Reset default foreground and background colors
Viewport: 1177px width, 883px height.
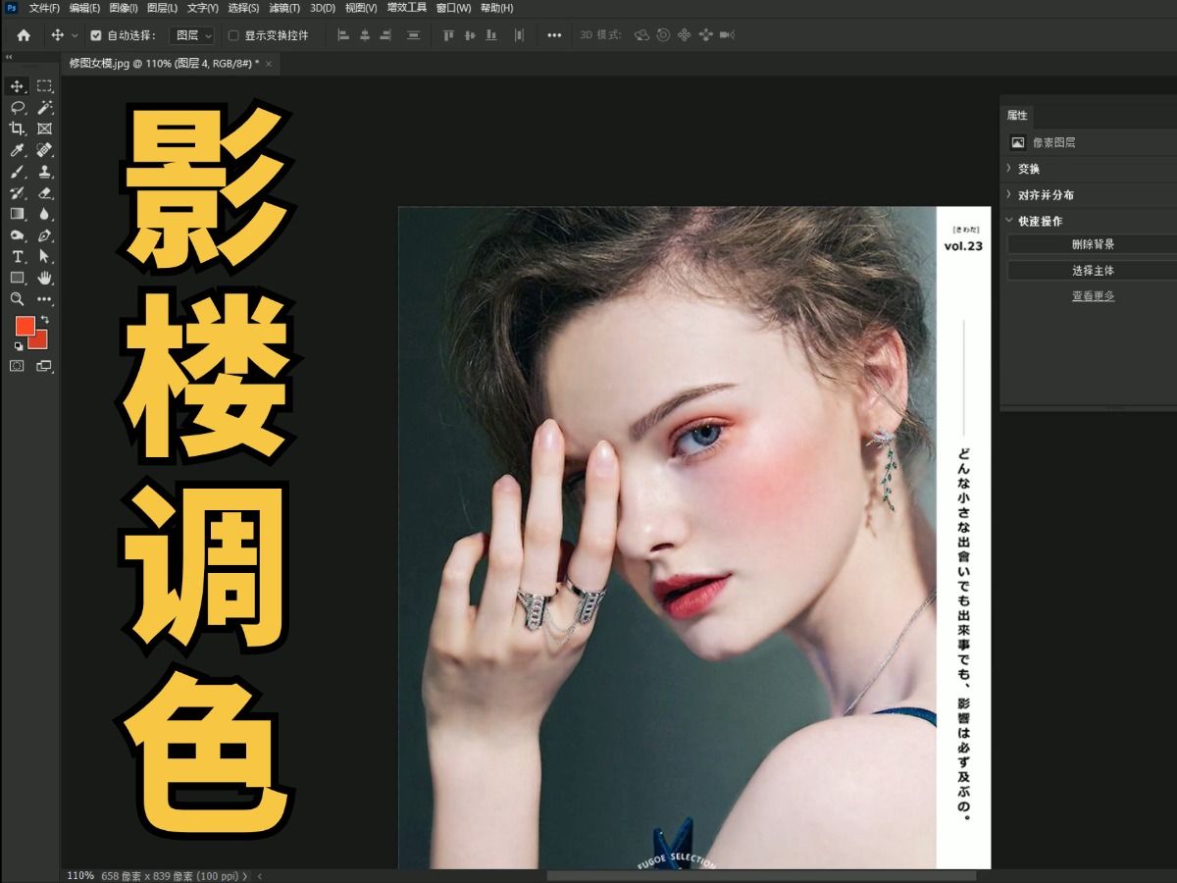18,346
